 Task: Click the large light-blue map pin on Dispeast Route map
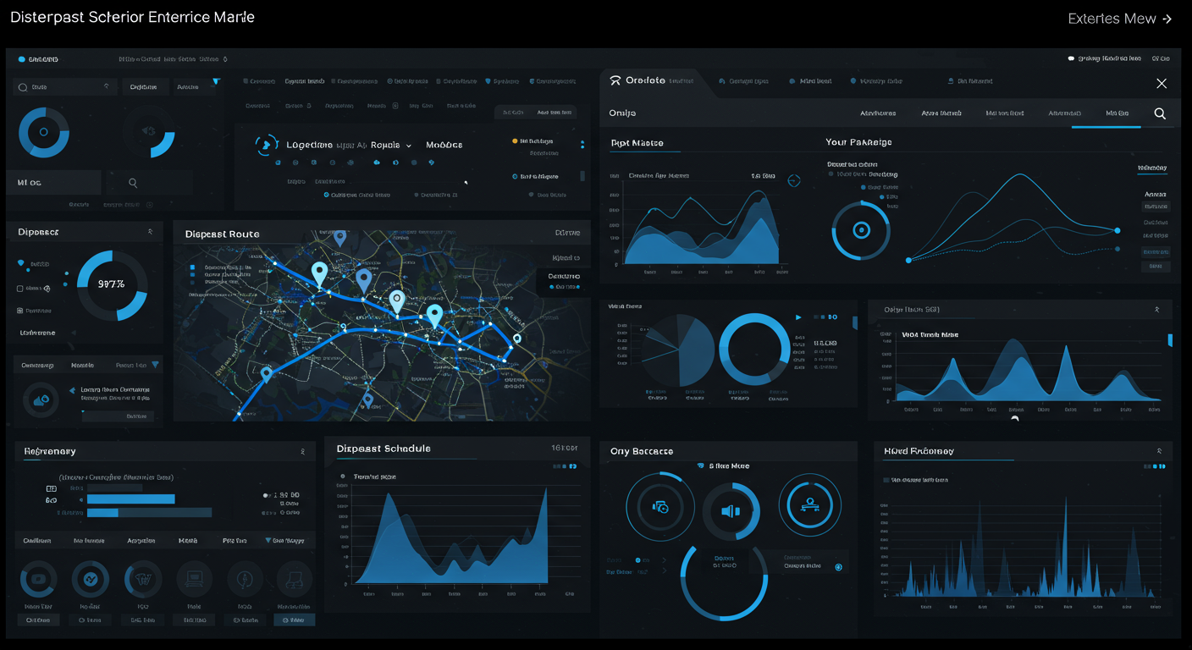coord(319,273)
